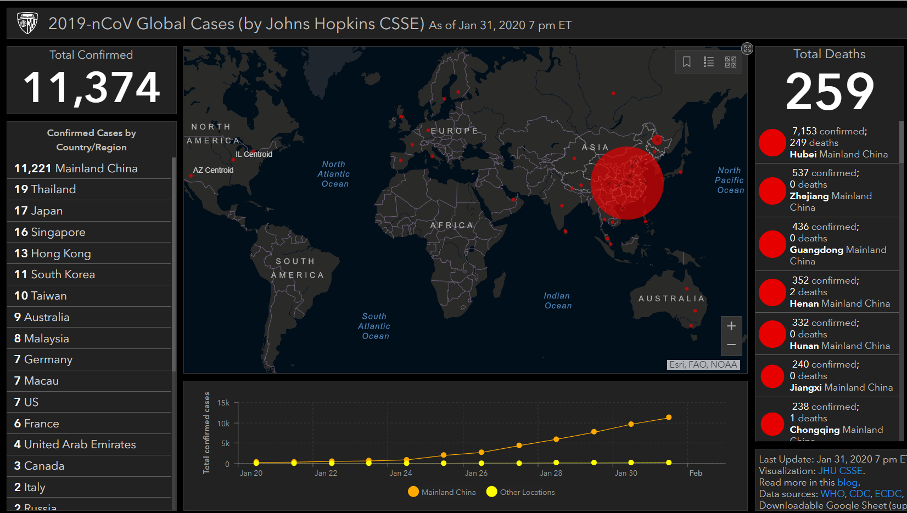
Task: Click the Esri, FAO, NOAA attribution
Action: (703, 364)
